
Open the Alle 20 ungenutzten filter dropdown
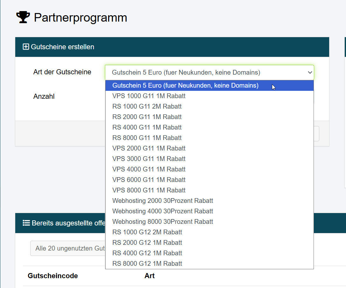tap(67, 248)
